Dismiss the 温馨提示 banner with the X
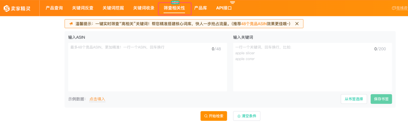 tap(297, 24)
